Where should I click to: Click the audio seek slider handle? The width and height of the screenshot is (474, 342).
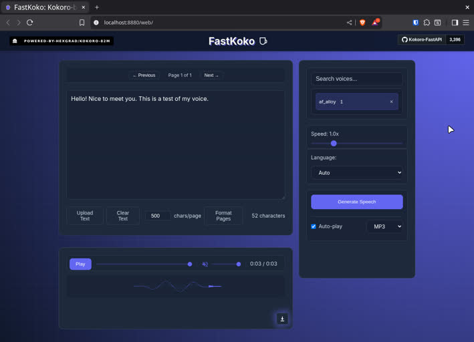click(190, 265)
